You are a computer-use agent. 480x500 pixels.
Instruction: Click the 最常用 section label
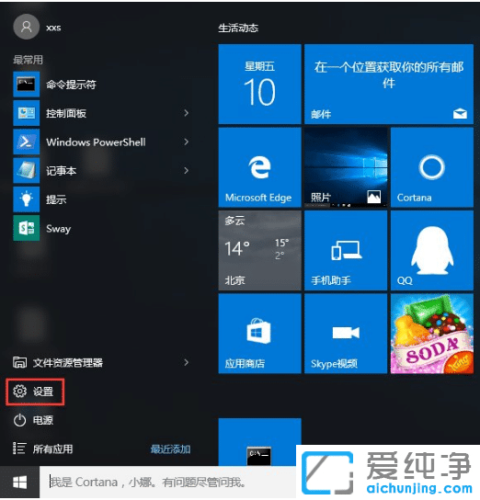pos(28,60)
